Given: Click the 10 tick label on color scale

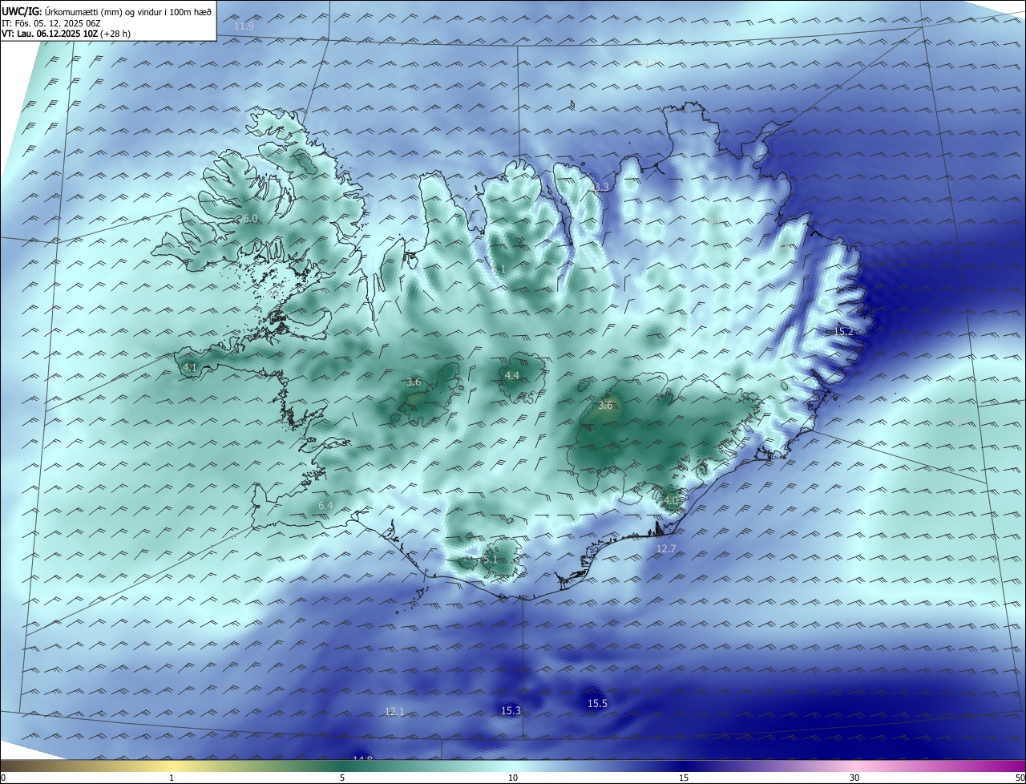Looking at the screenshot, I should 513,778.
